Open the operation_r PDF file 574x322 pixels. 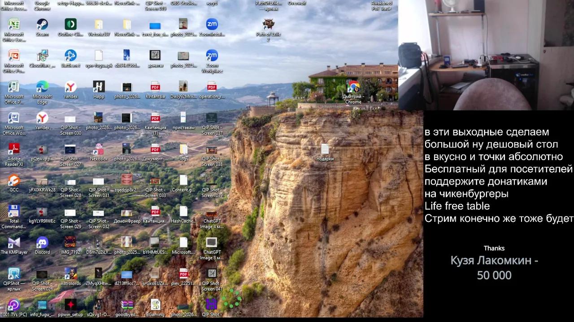(x=212, y=90)
